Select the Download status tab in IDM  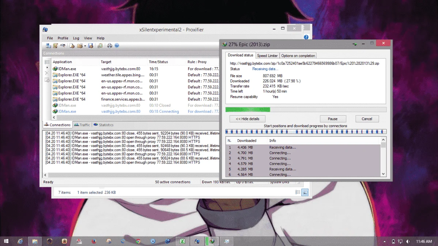coord(240,55)
